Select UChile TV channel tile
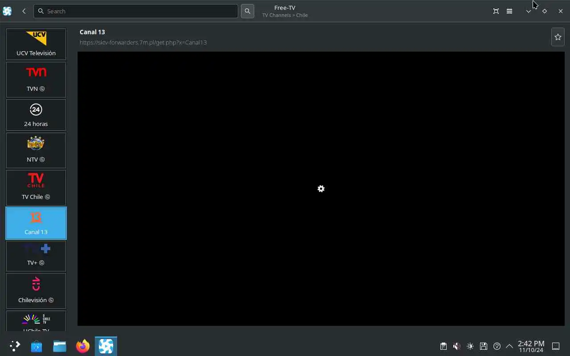The width and height of the screenshot is (570, 356). click(36, 321)
